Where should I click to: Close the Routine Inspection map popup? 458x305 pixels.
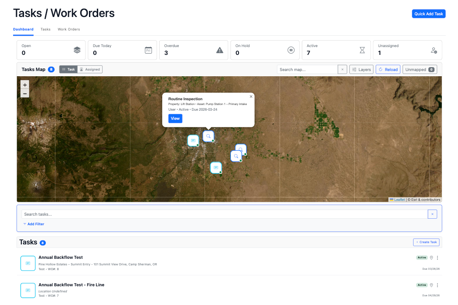click(251, 97)
